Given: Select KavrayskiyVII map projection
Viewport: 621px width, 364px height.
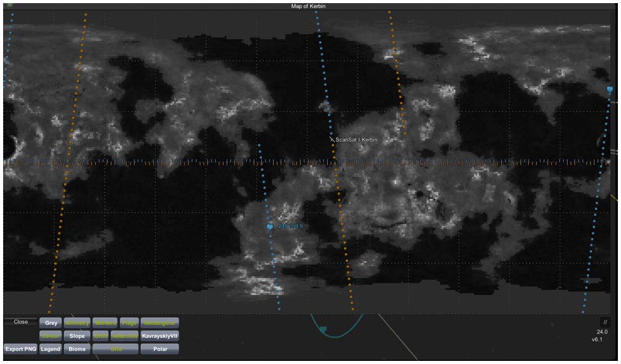Looking at the screenshot, I should [x=160, y=336].
